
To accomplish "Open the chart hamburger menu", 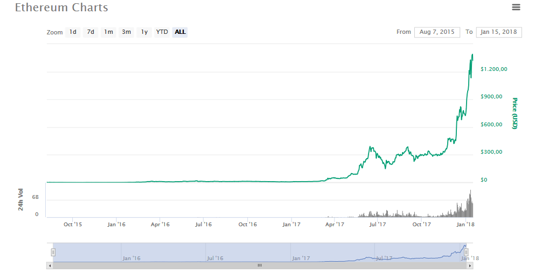I will pos(516,7).
